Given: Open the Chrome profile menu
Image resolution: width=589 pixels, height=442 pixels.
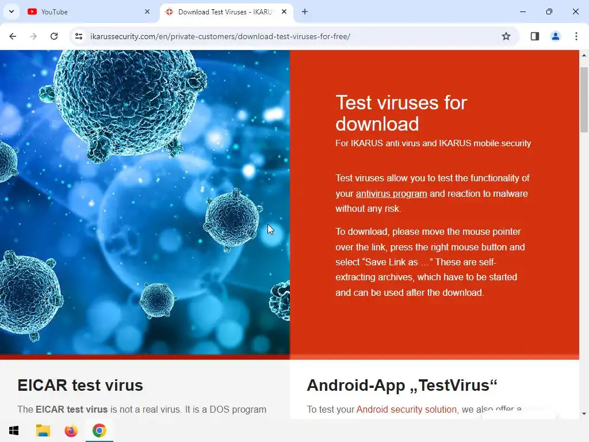Looking at the screenshot, I should pyautogui.click(x=555, y=36).
